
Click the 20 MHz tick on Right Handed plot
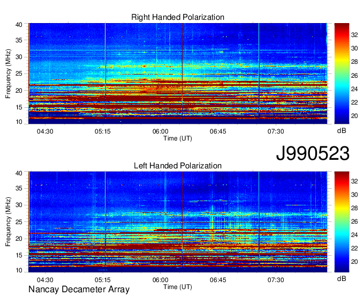point(19,91)
